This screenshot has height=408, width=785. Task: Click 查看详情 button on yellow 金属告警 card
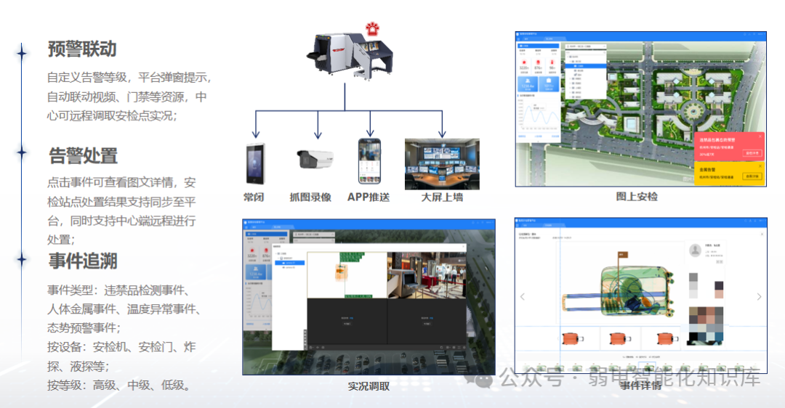[x=752, y=176]
